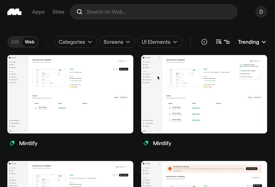Open Mintlify screen created 3 minutes ago

coord(70,94)
